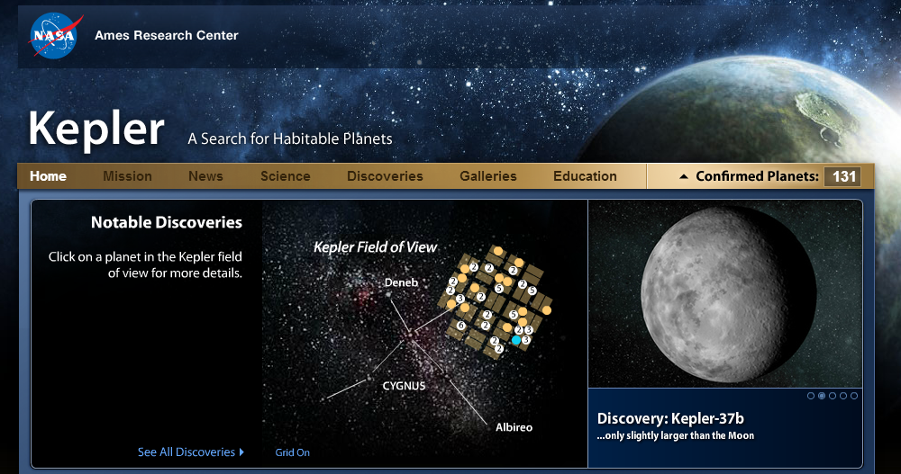This screenshot has height=474, width=901.
Task: Go to the third slideshow dot indicator
Action: [832, 396]
